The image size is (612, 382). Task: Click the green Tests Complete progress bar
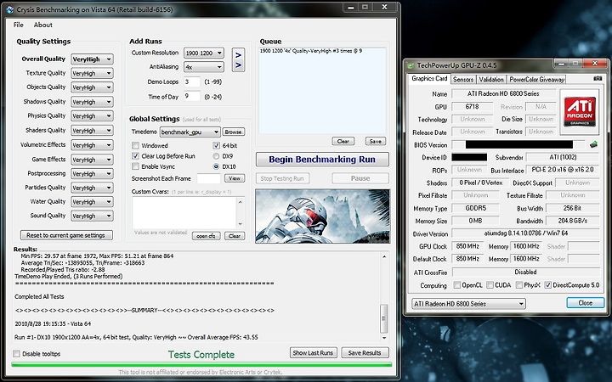coord(201,364)
